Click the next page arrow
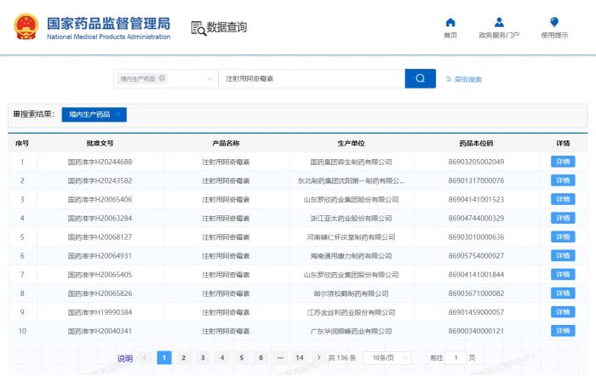This screenshot has width=596, height=376. coord(318,357)
